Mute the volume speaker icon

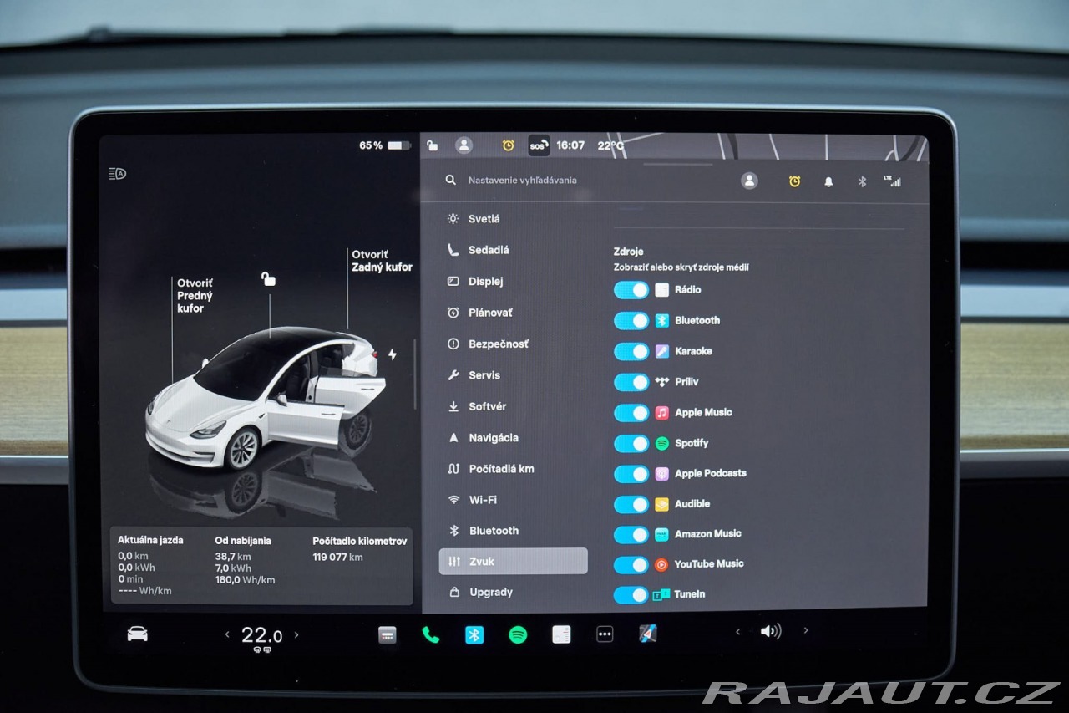point(770,631)
